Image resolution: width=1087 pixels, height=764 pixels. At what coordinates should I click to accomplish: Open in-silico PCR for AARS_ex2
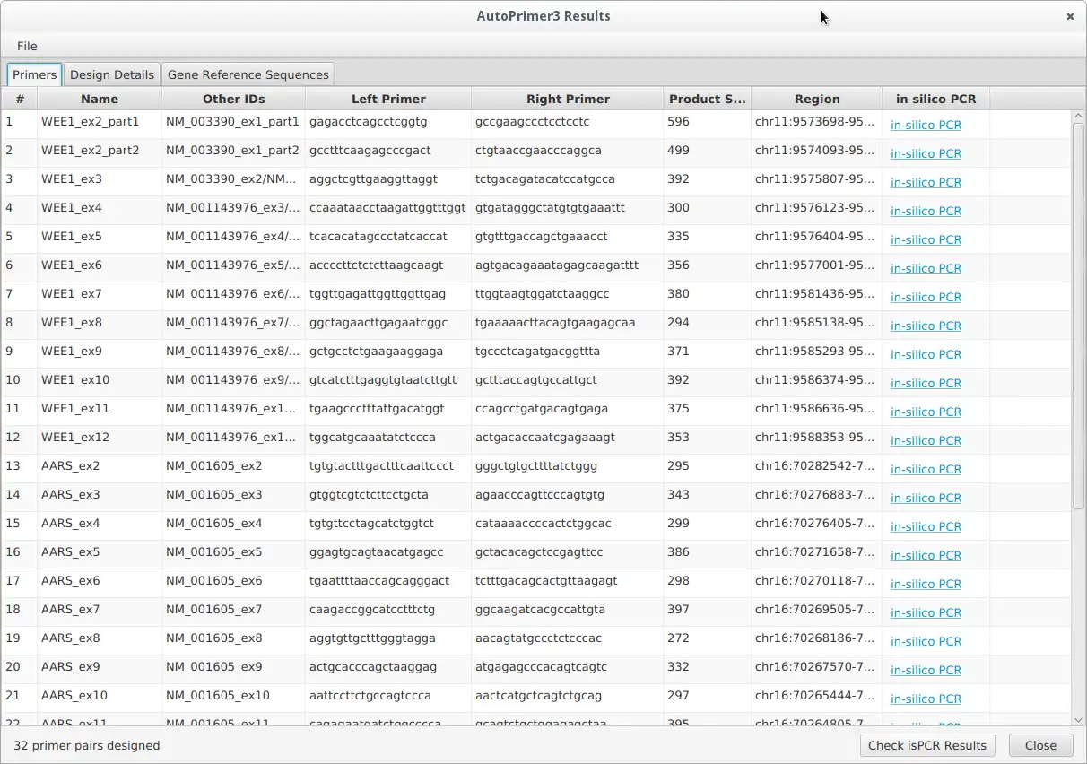click(926, 469)
